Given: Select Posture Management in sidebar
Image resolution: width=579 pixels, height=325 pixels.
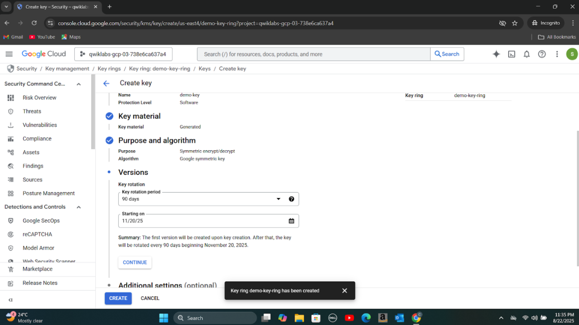Looking at the screenshot, I should click(49, 193).
